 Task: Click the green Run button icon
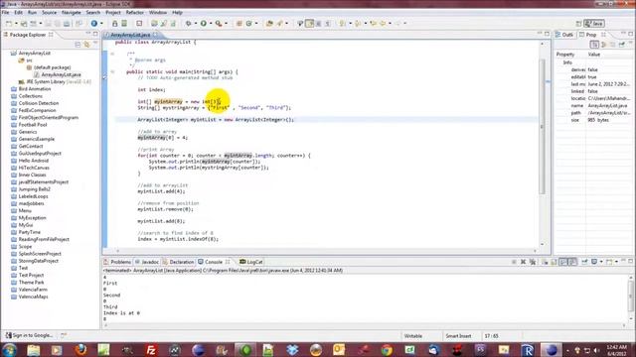(x=204, y=24)
